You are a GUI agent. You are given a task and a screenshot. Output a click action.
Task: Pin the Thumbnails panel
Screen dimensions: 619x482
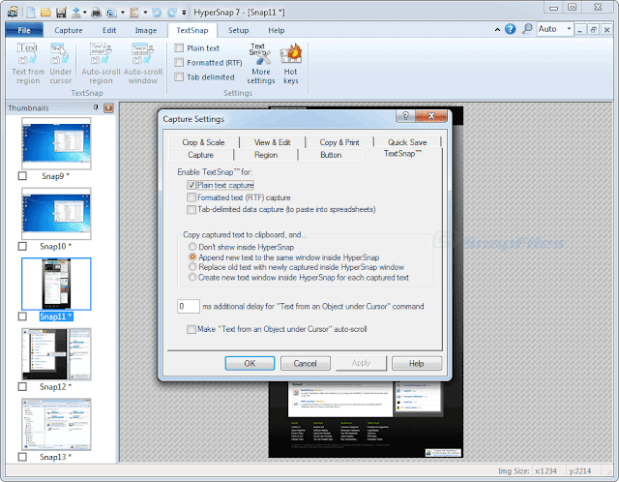click(96, 107)
